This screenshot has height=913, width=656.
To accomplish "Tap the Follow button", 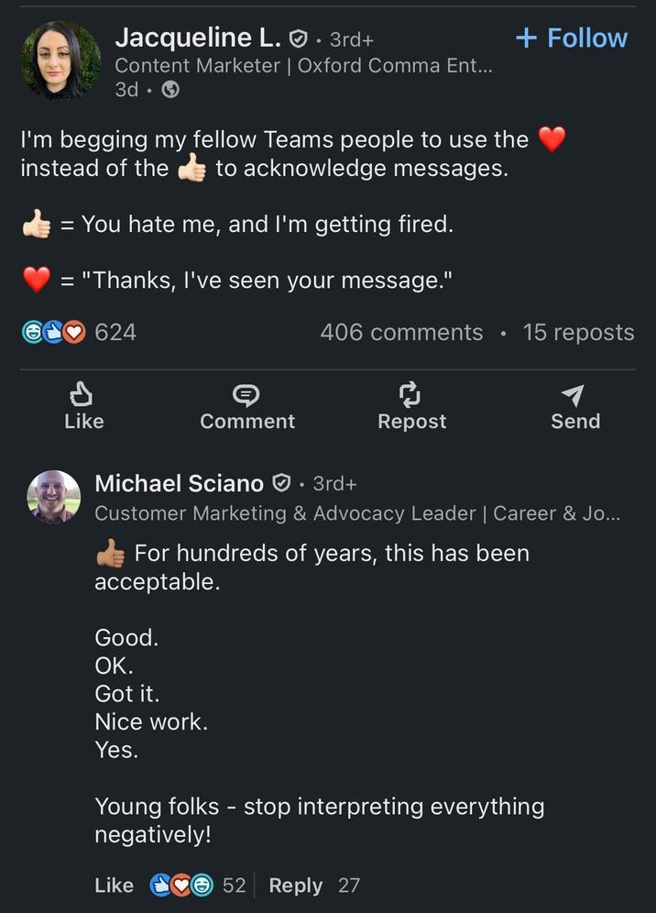I will (x=570, y=38).
